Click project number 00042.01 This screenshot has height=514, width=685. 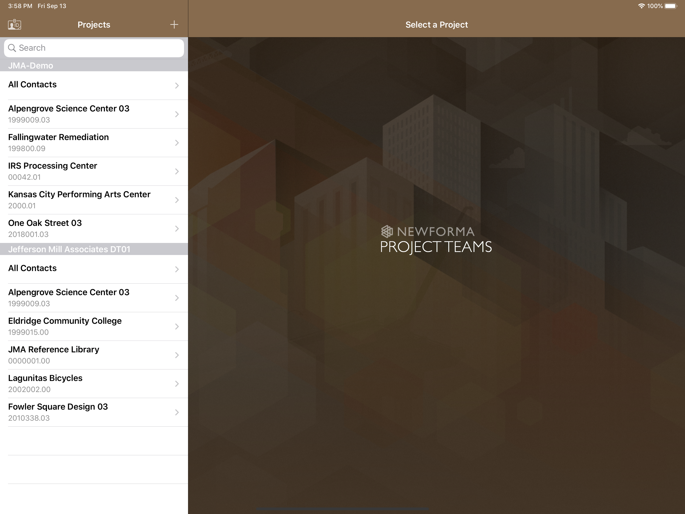pyautogui.click(x=25, y=177)
